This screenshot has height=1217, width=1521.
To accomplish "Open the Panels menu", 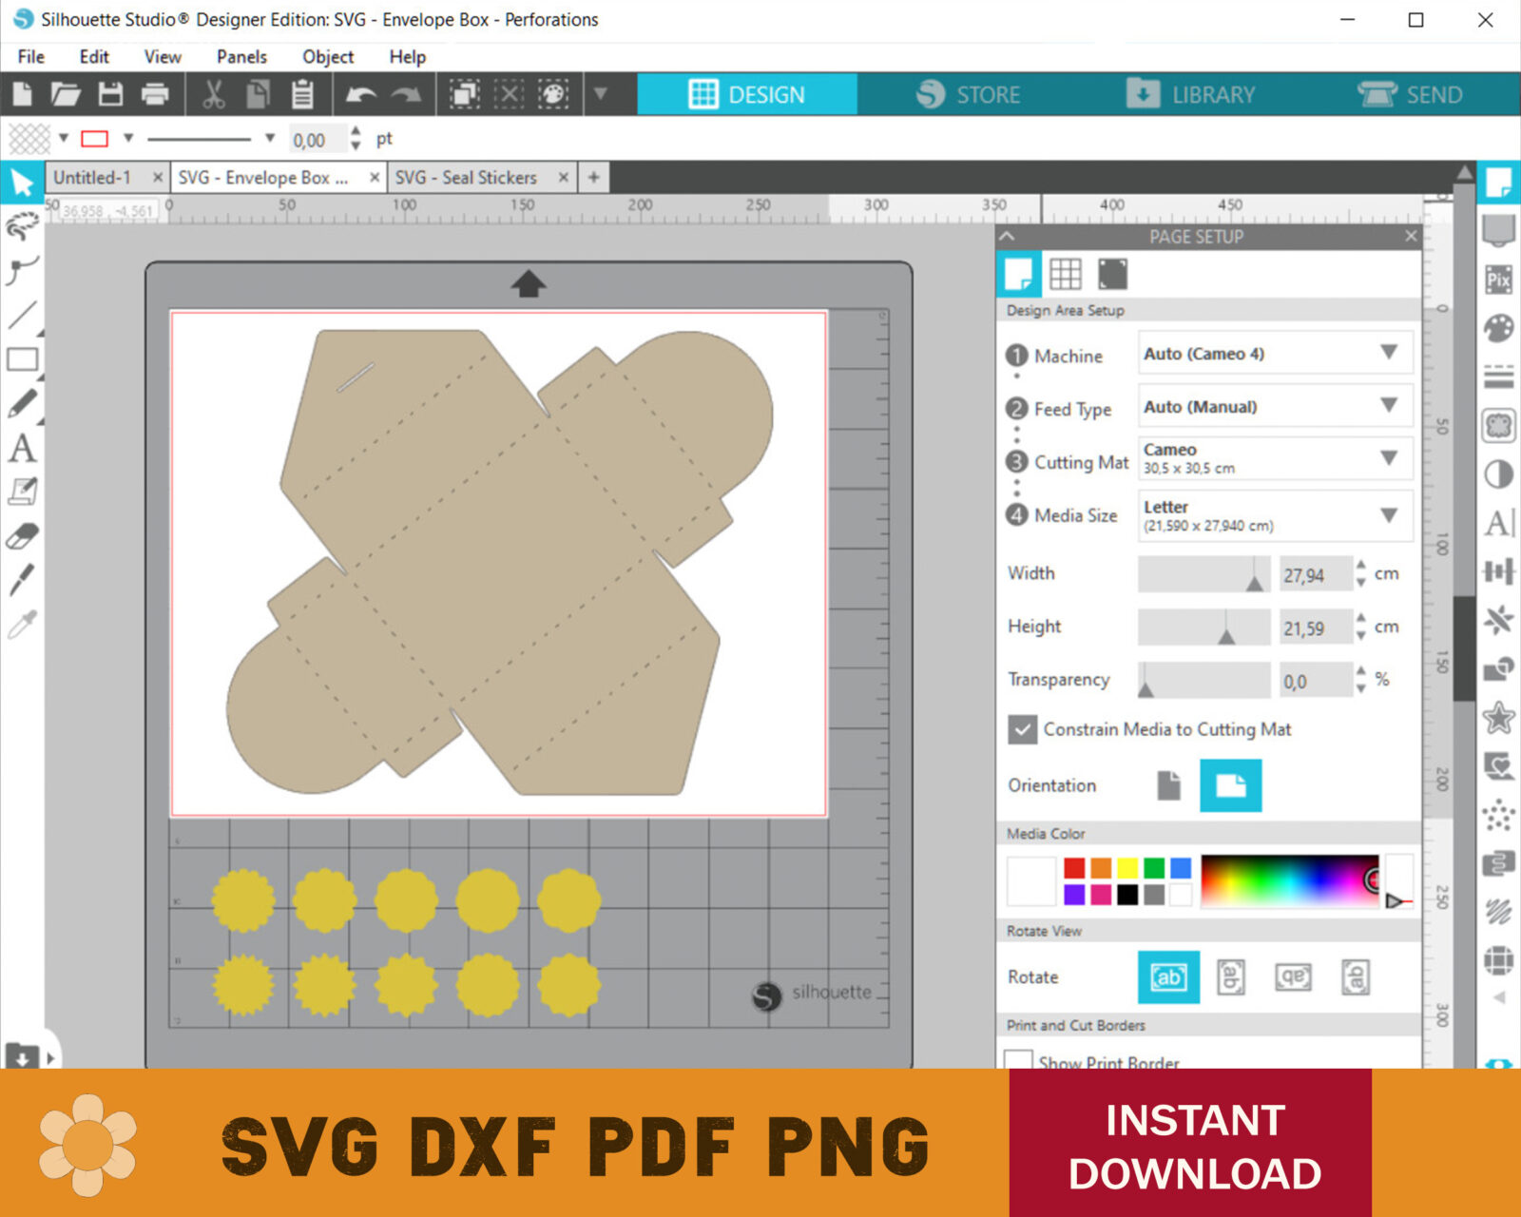I will coord(241,57).
